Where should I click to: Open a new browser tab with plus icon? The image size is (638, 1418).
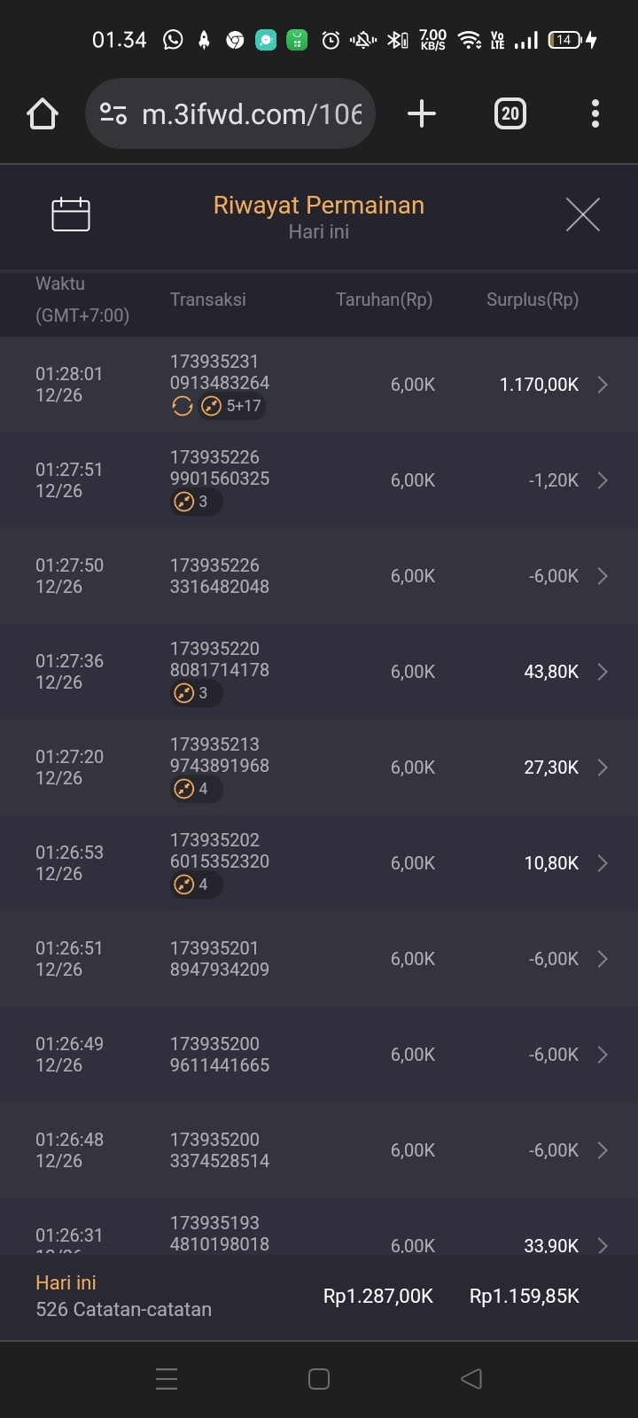(422, 113)
